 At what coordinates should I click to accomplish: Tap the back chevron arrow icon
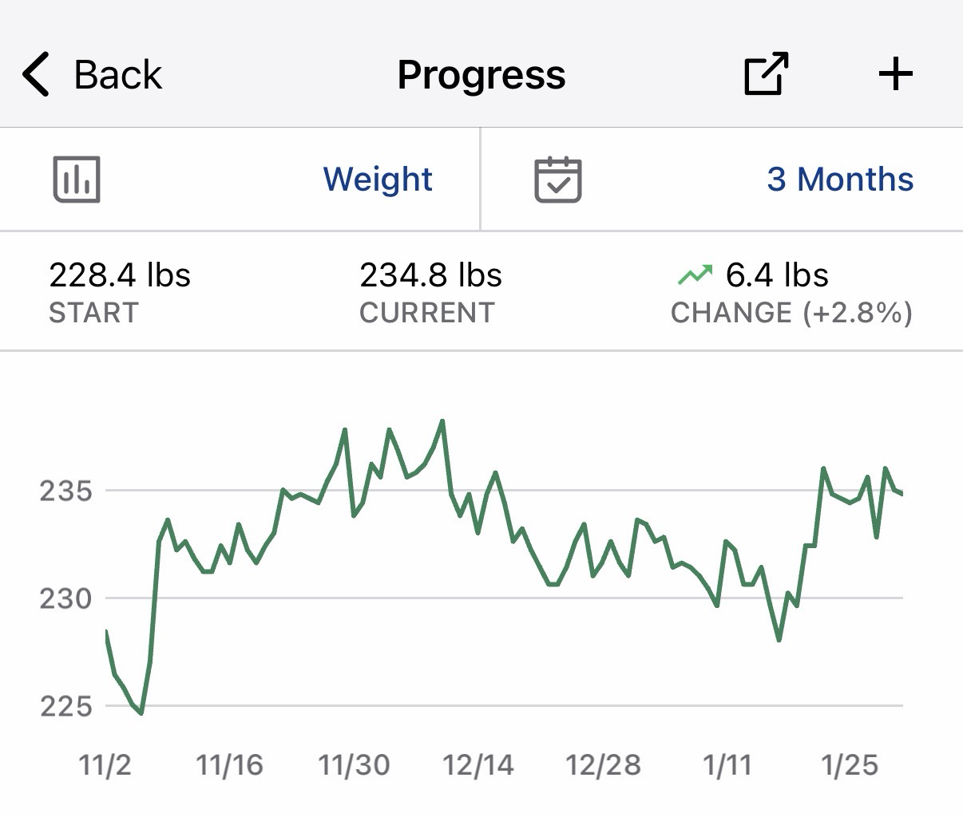pos(37,75)
